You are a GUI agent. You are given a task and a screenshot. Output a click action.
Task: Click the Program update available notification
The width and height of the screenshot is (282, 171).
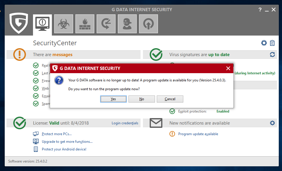pyautogui.click(x=198, y=134)
